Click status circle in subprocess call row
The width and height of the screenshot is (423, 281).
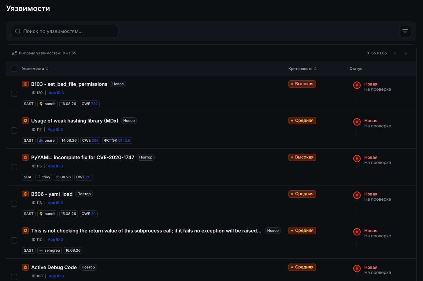(357, 232)
